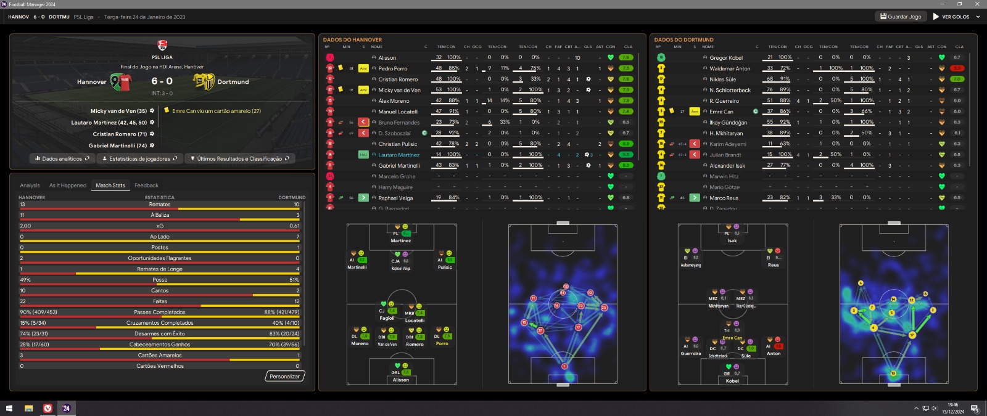The image size is (987, 416).
Task: Click node 13 on Dortmund pass map
Action: pos(893,373)
